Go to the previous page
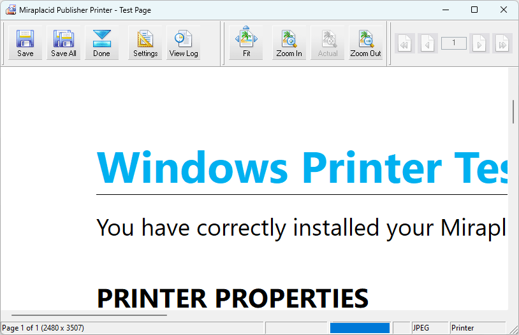The image size is (519, 335). point(427,43)
